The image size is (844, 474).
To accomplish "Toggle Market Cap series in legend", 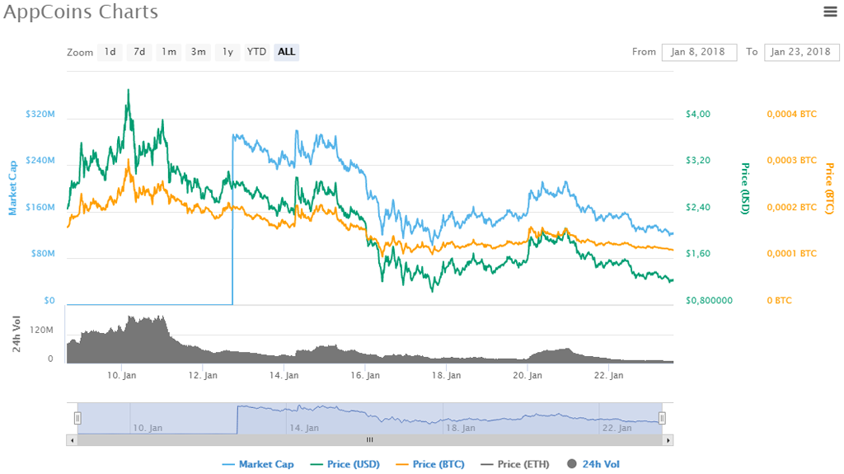I will point(258,464).
